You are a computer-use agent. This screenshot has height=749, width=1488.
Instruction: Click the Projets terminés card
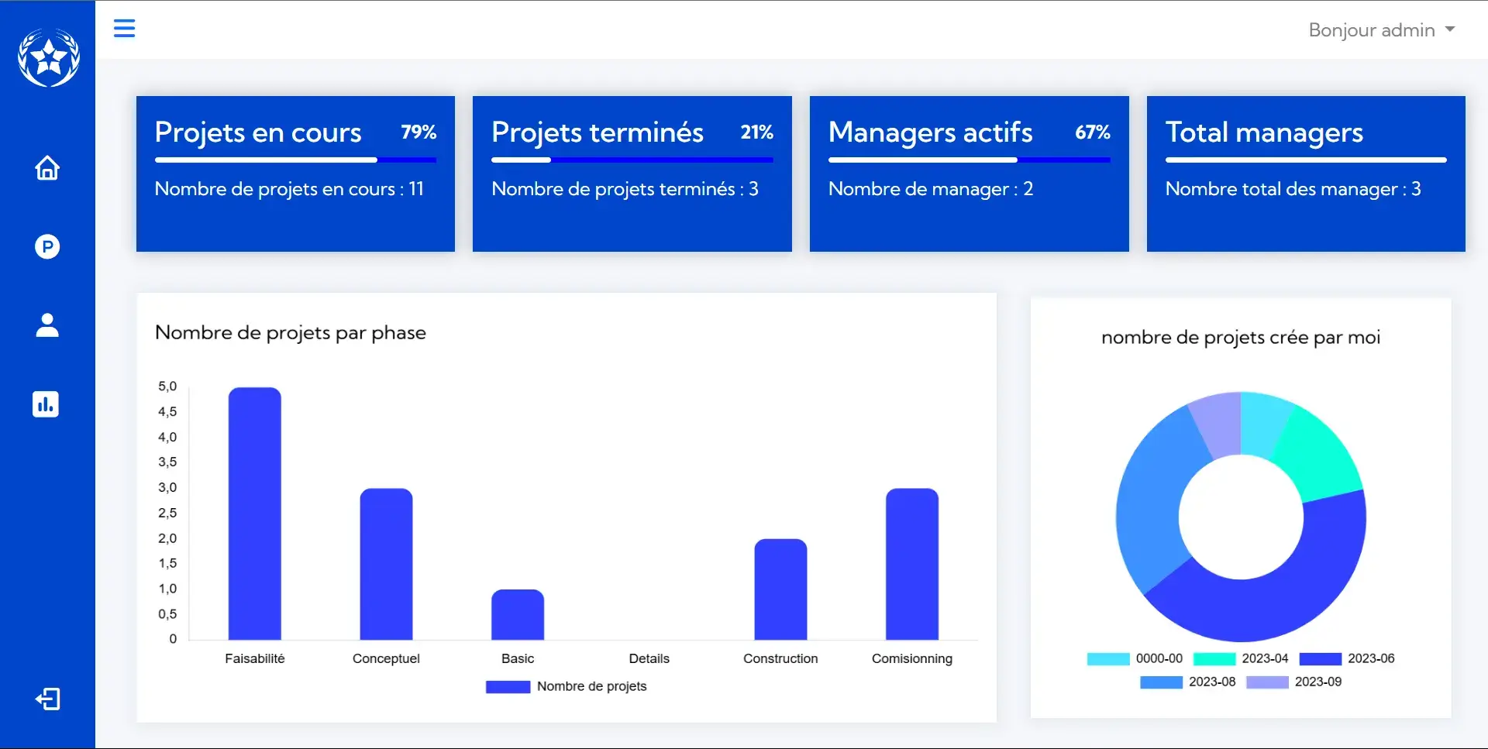point(632,174)
